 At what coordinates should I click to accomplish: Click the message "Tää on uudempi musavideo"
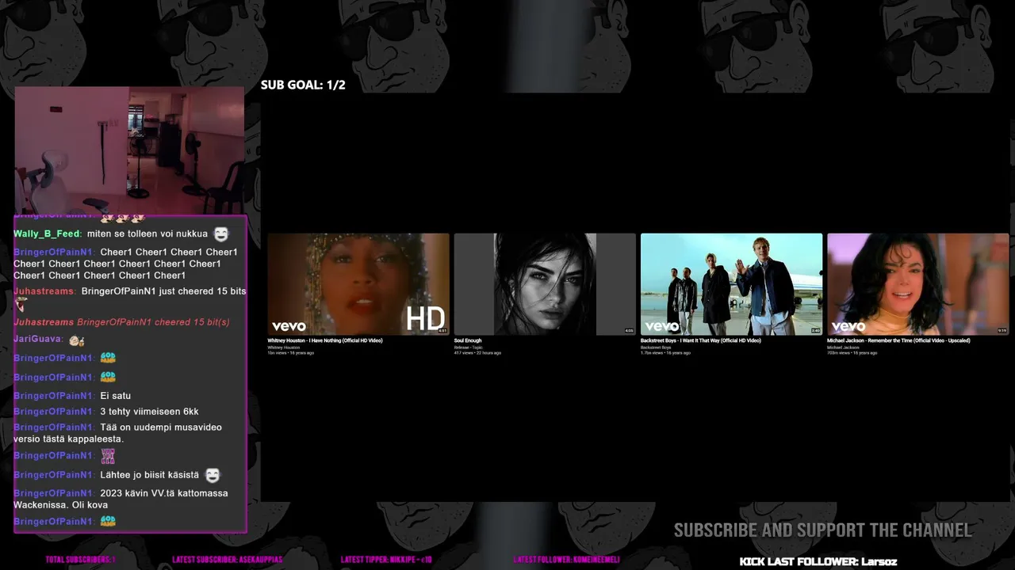click(117, 433)
